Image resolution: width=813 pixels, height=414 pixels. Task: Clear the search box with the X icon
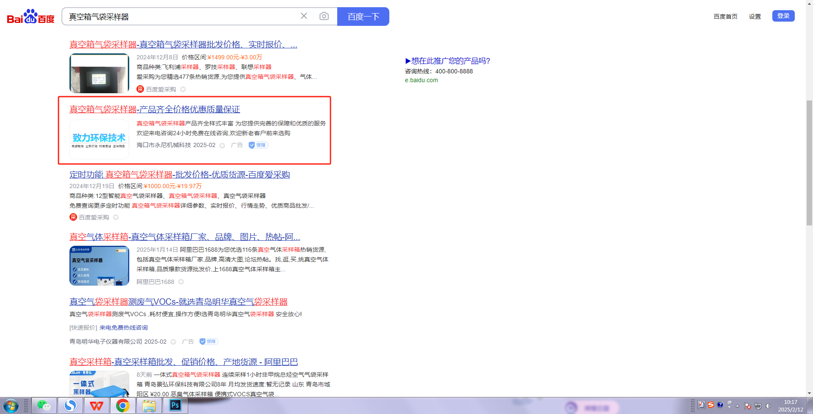(x=304, y=16)
